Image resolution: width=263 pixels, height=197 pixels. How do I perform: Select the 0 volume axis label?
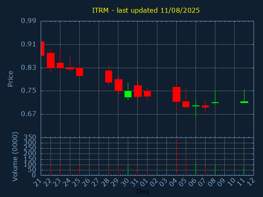tap(34, 175)
